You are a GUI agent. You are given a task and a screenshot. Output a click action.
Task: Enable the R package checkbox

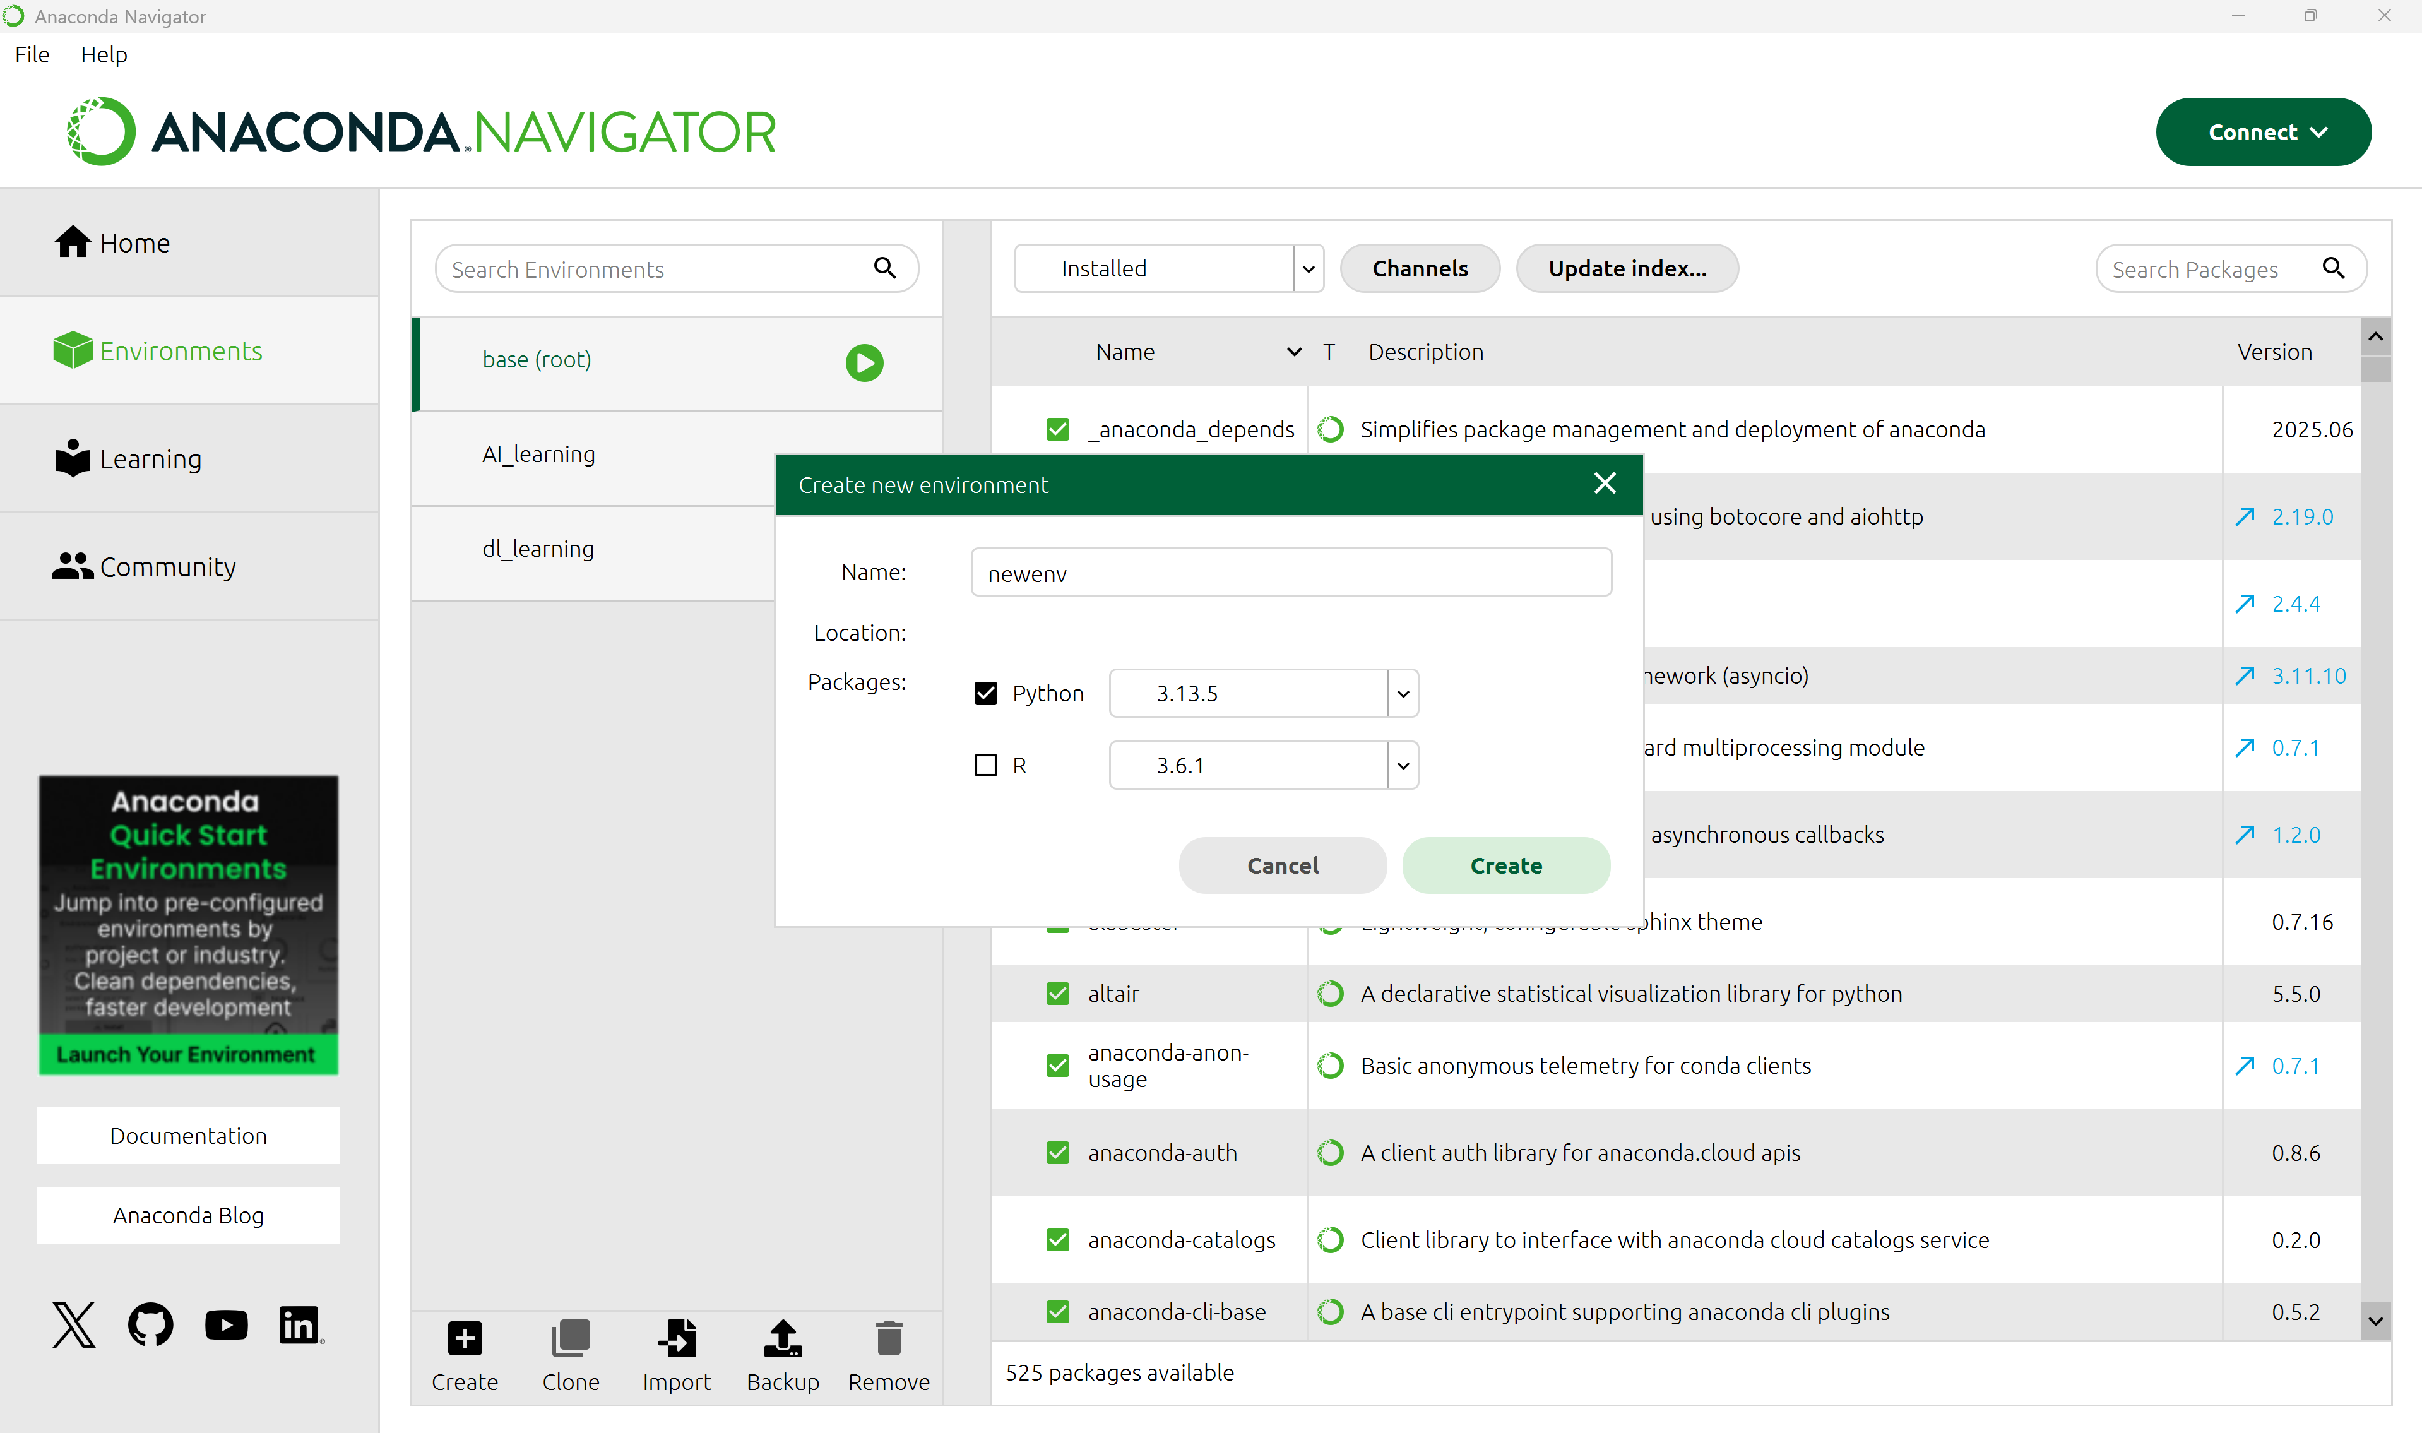[985, 764]
